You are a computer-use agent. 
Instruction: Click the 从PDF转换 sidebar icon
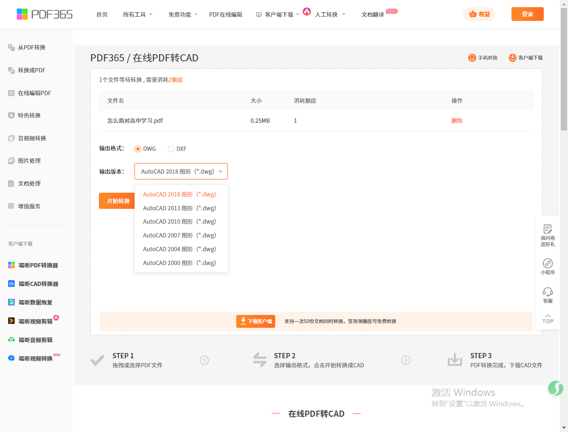click(11, 48)
